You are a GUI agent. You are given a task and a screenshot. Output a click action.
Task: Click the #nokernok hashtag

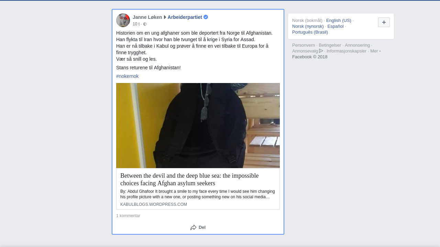click(128, 76)
